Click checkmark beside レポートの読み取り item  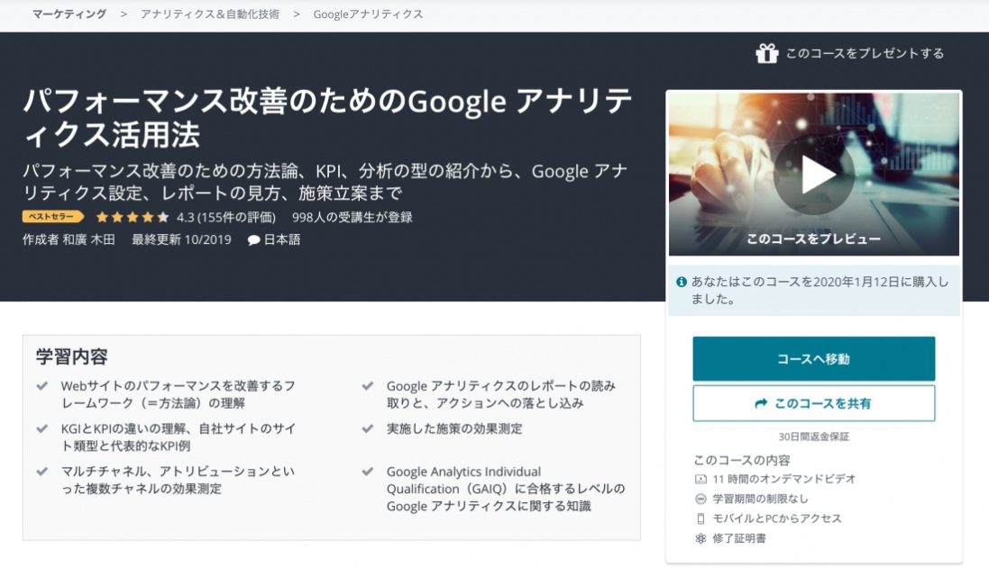point(368,386)
